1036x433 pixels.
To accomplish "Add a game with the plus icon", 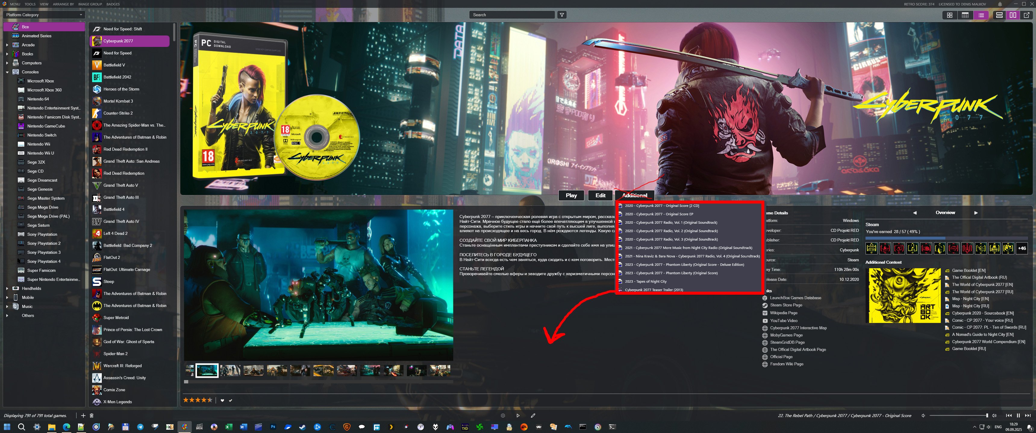I will coord(83,415).
